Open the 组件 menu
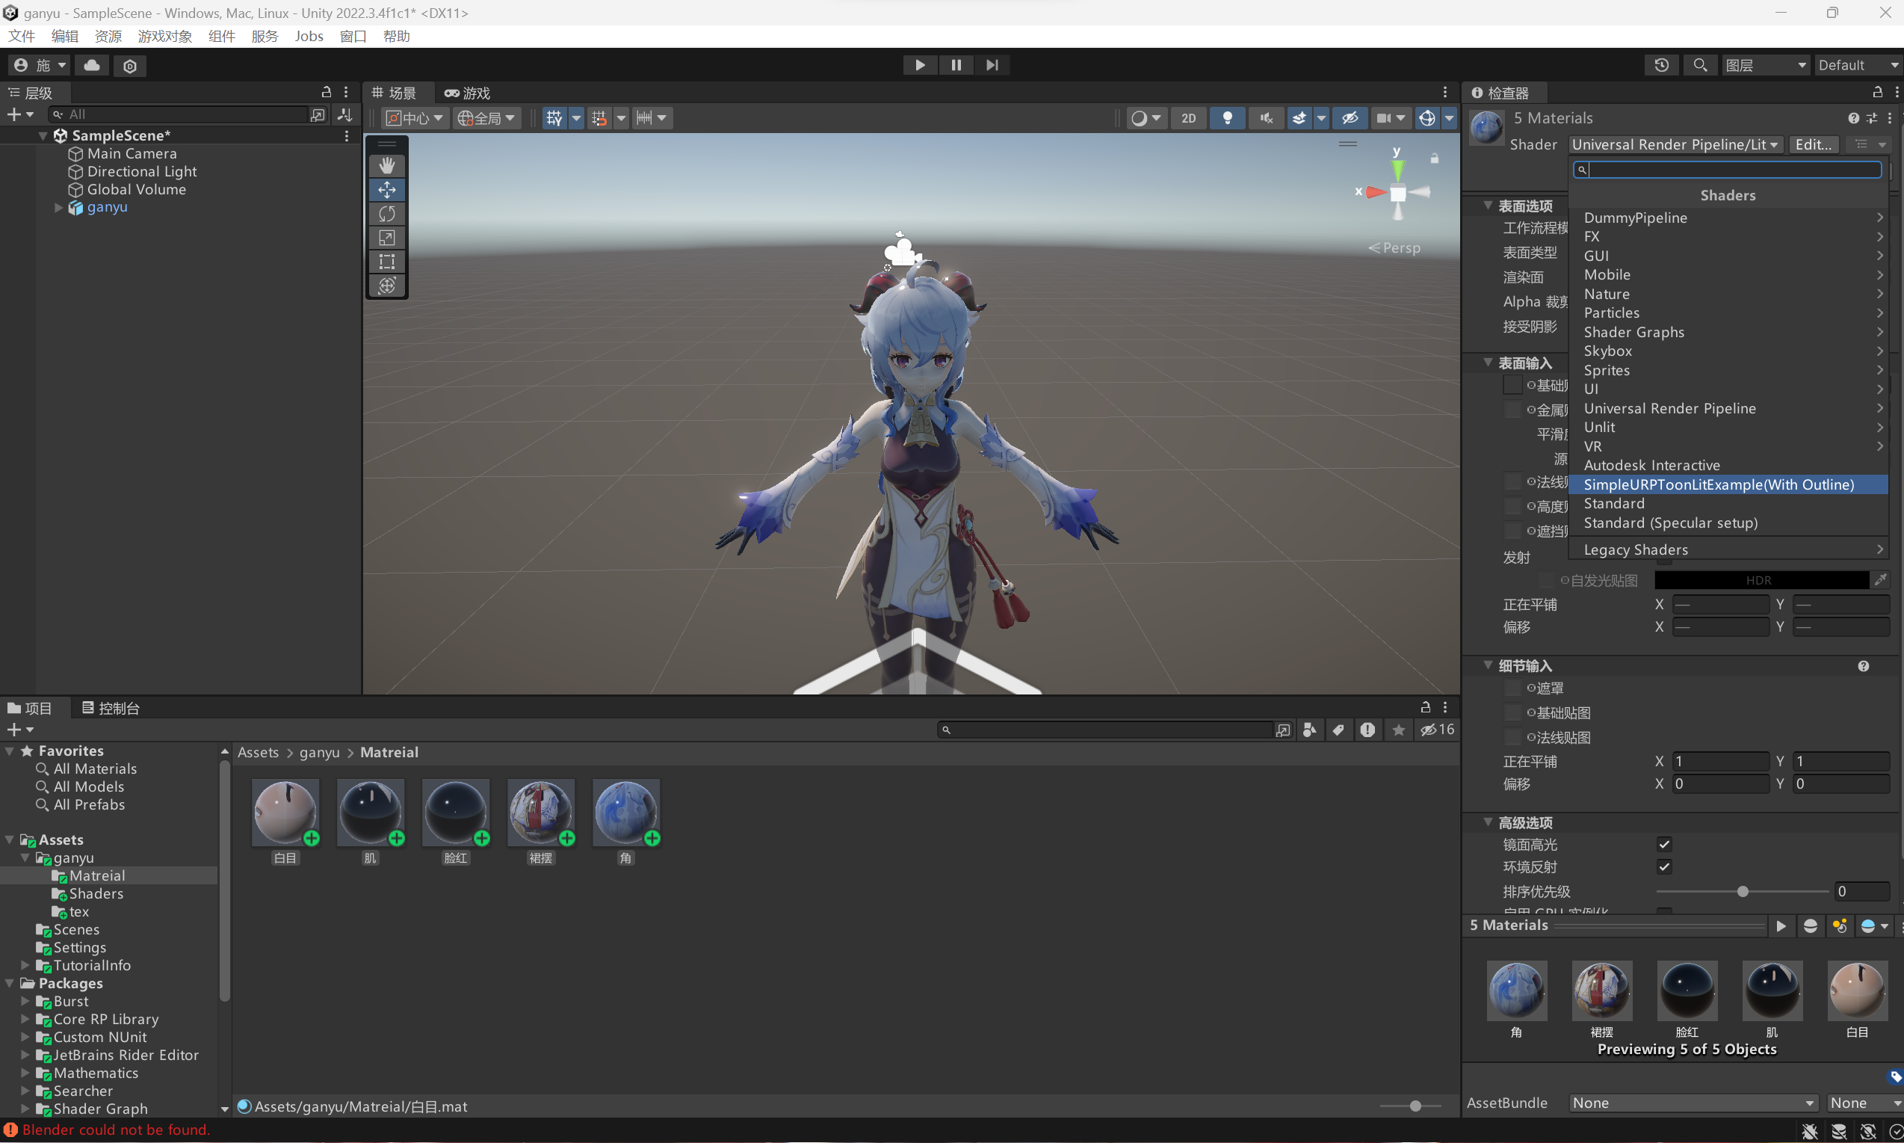Image resolution: width=1904 pixels, height=1143 pixels. pos(222,36)
